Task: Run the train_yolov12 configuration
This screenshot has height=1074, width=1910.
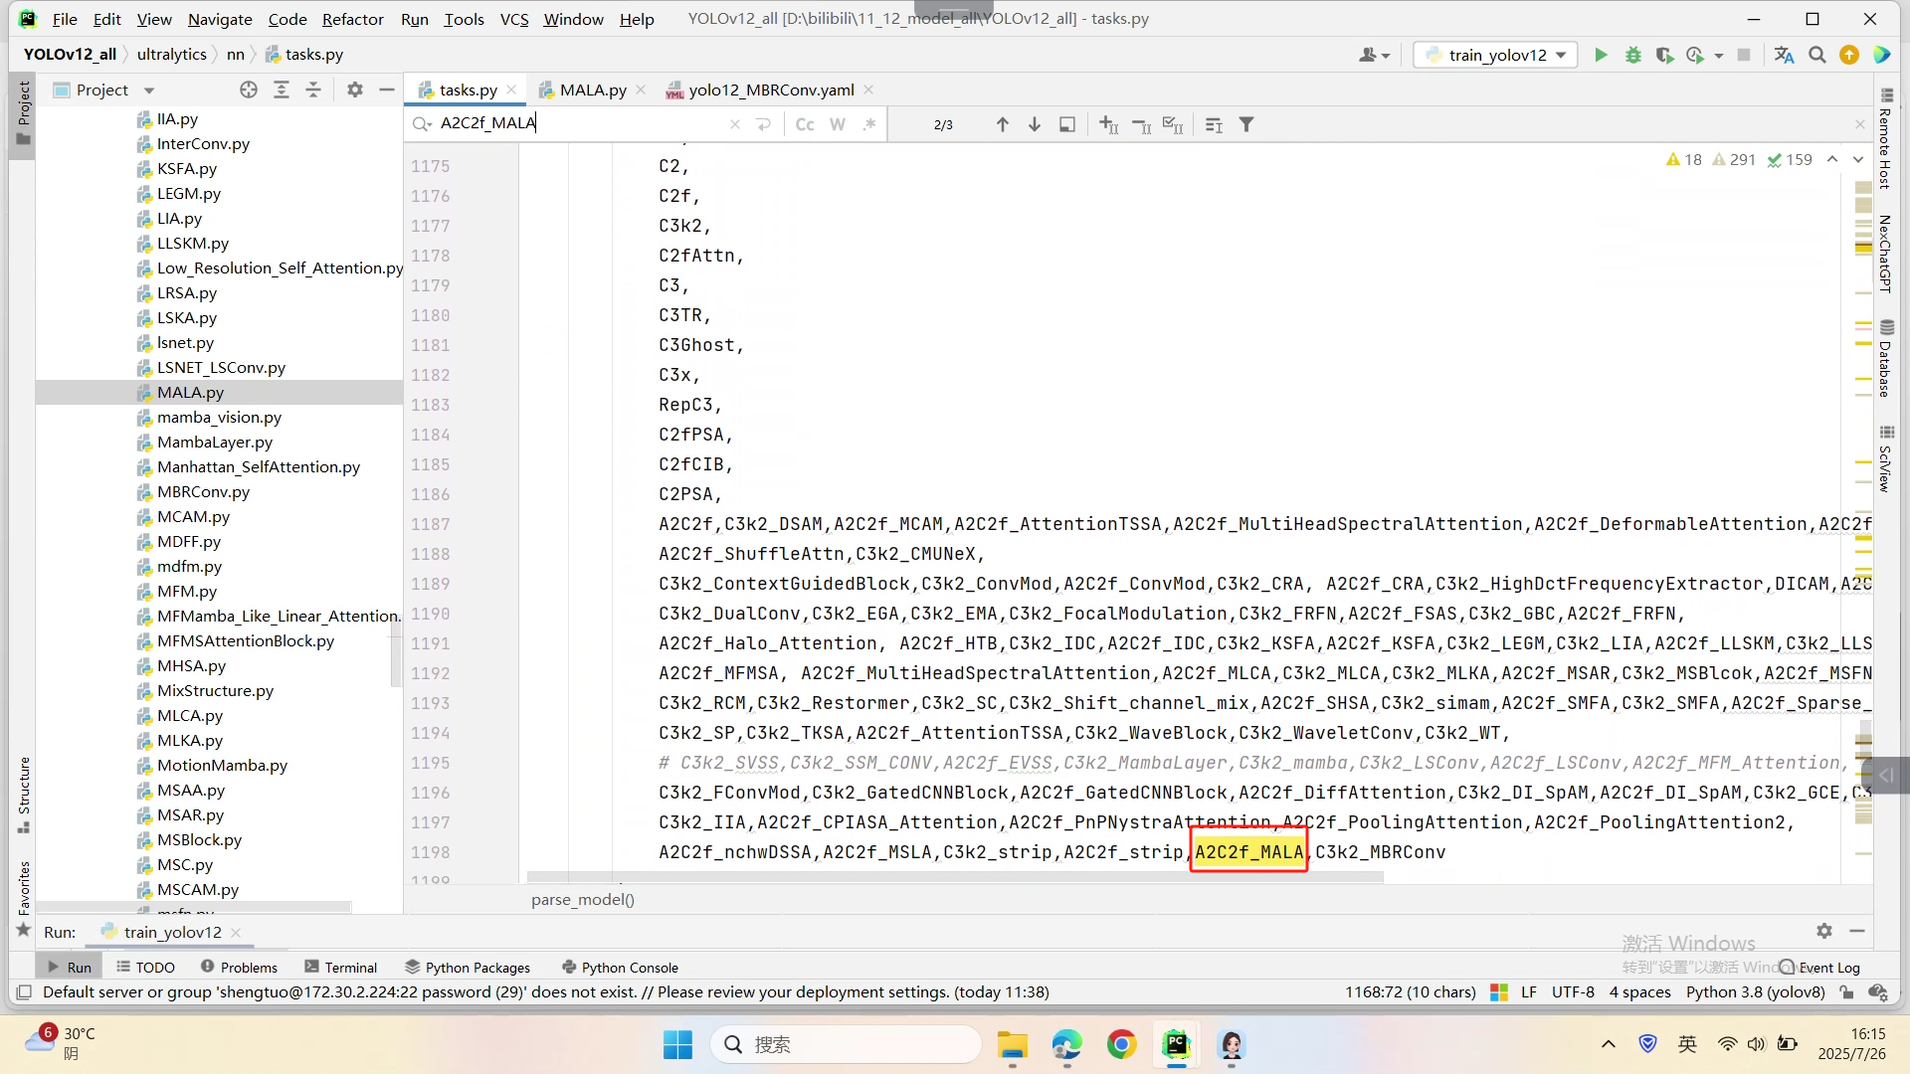Action: tap(1601, 55)
